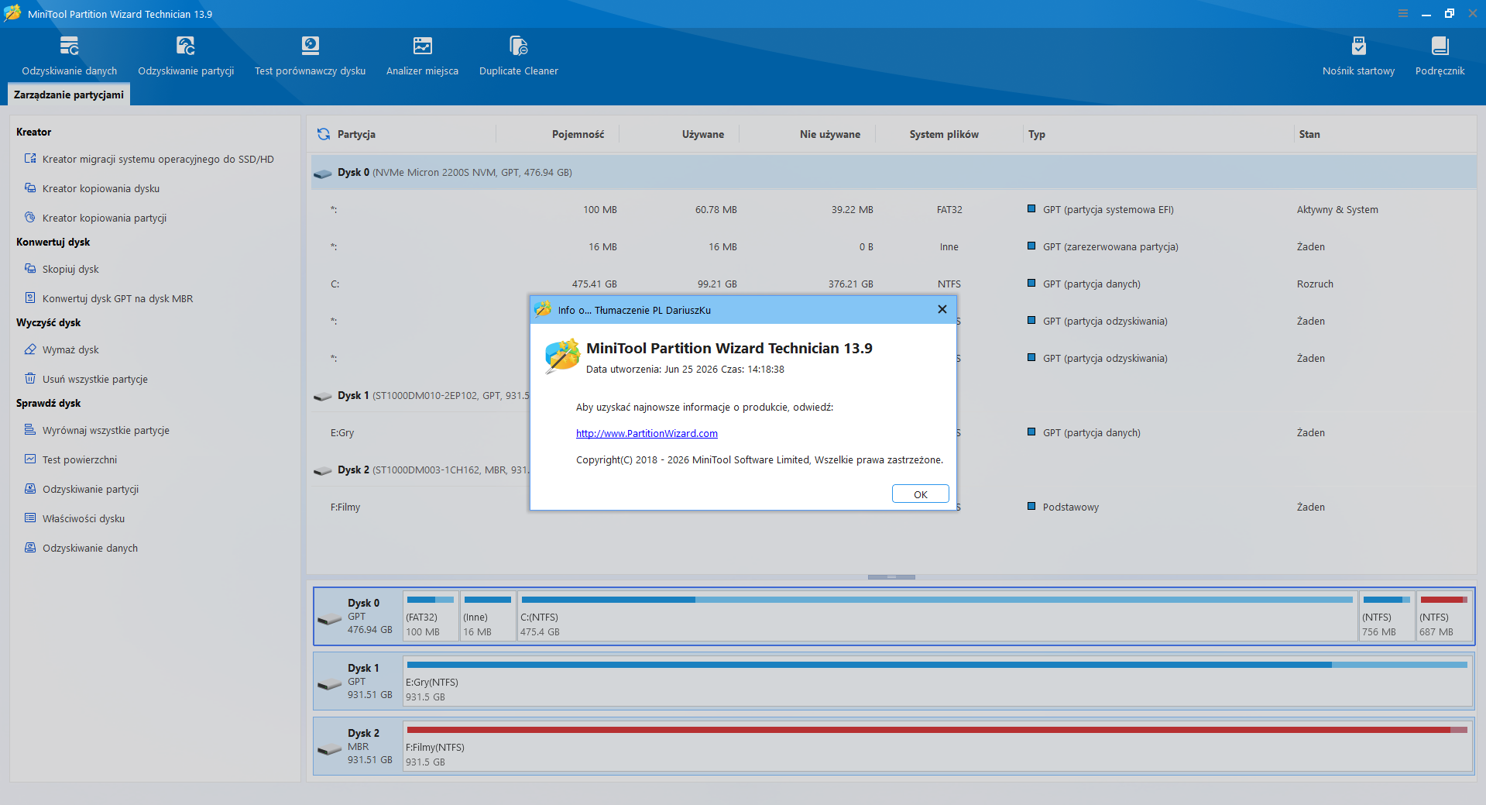The height and width of the screenshot is (805, 1486).
Task: Click Kreator migracji systemu operacyjnego do SSD/HD
Action: pos(158,159)
